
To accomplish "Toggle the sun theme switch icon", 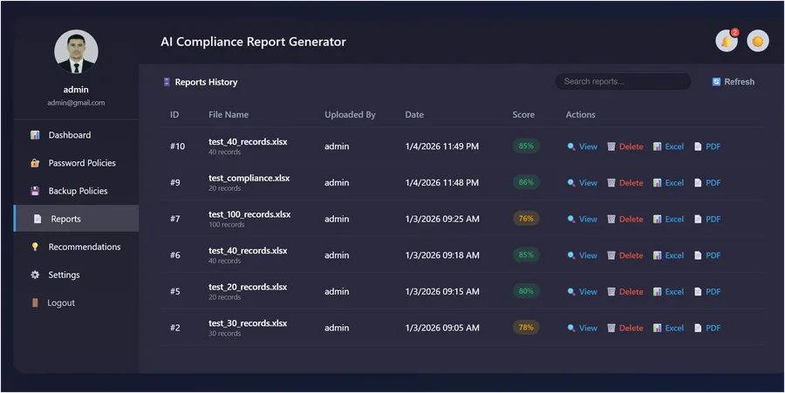I will click(x=758, y=41).
